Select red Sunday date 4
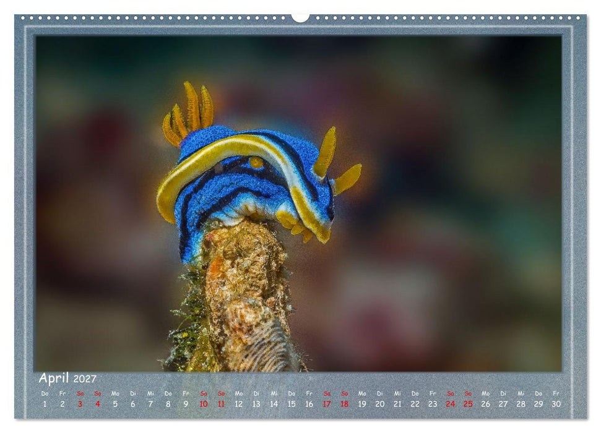601x433 pixels. point(98,404)
